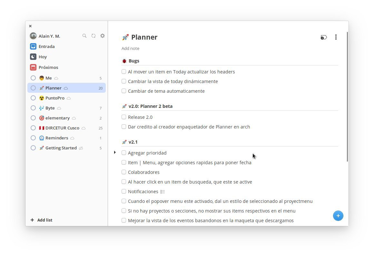
Task: Click the radioactive icon of PuntoPro
Action: coord(42,98)
